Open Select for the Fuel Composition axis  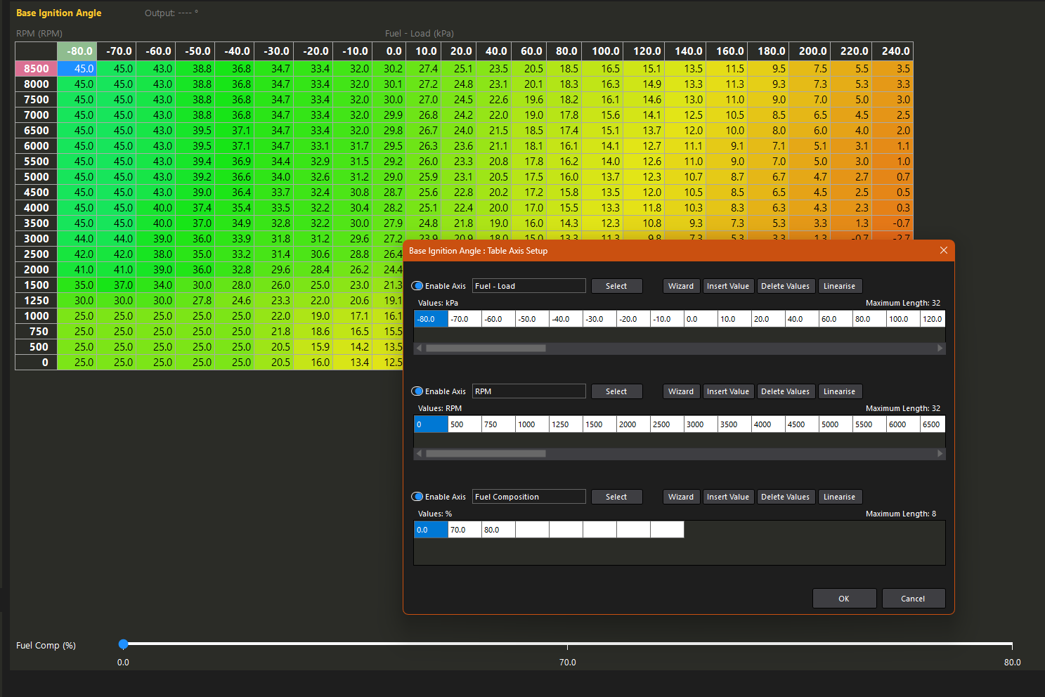(616, 497)
